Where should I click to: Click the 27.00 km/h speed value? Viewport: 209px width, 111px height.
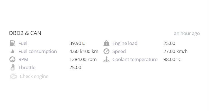175,51
